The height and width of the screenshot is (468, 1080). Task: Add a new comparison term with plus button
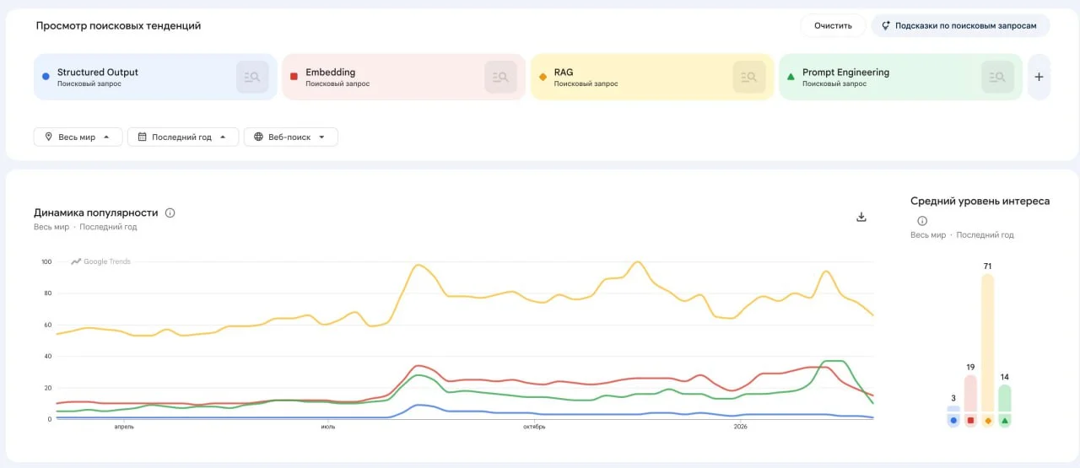click(x=1039, y=77)
